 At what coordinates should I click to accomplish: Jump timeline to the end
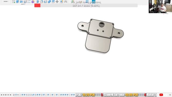point(10,95)
